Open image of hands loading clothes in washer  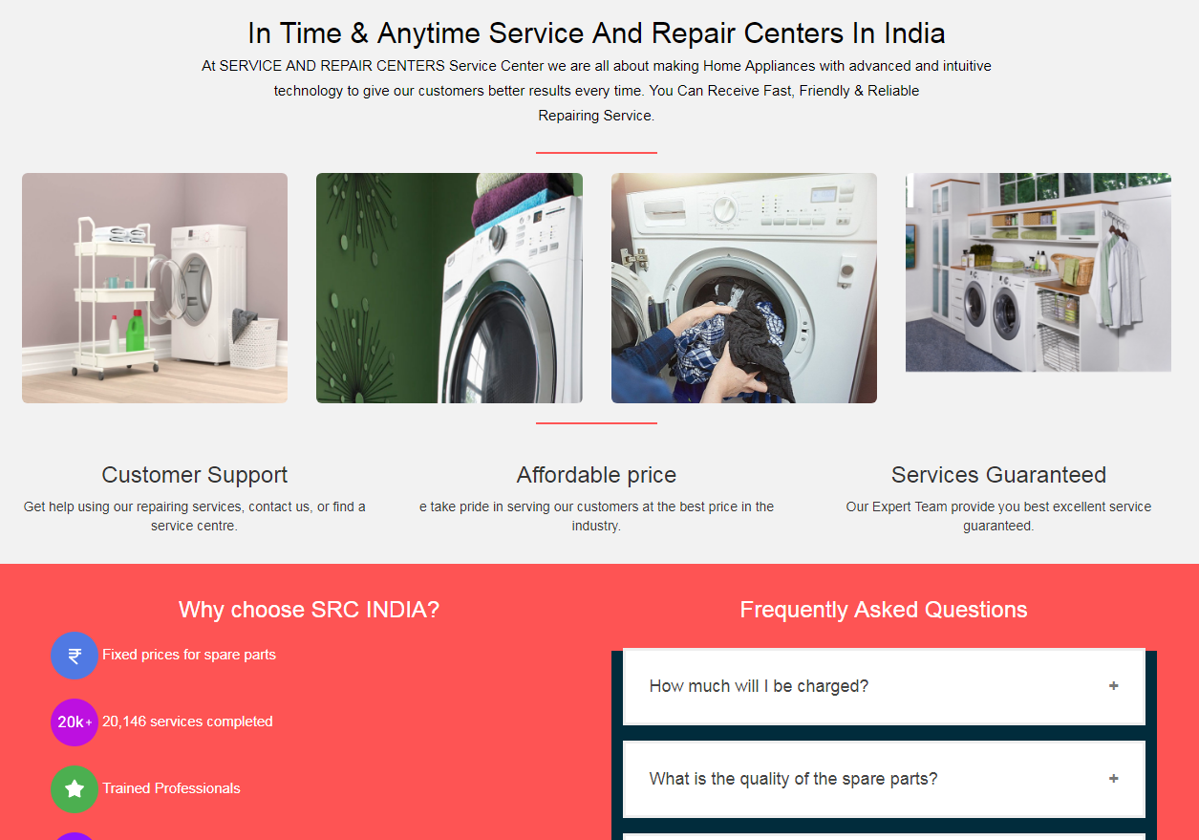(x=744, y=288)
